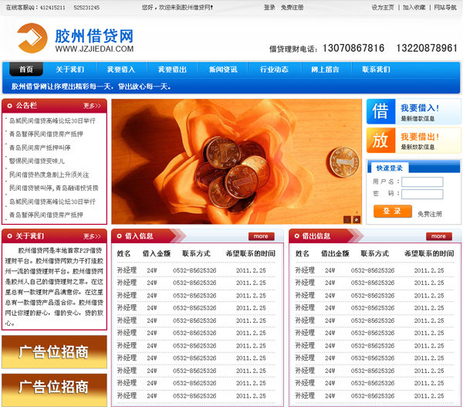
Task: Click the 胶州借贷网 orange logo icon
Action: click(30, 38)
